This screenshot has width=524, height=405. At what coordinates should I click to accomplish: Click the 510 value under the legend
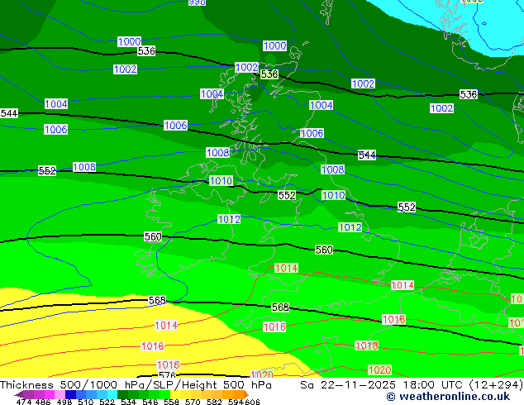click(86, 402)
